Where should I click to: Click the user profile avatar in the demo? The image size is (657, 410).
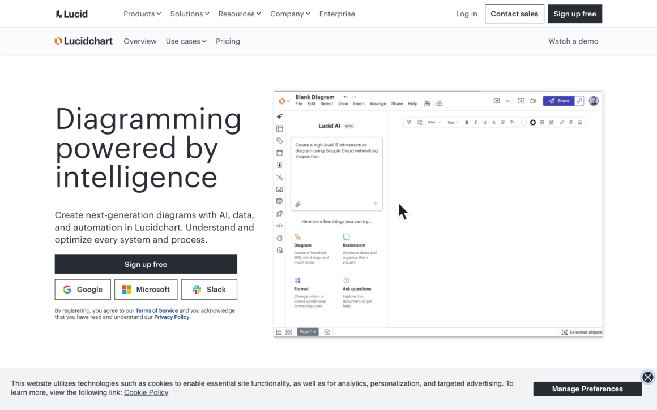tap(594, 101)
